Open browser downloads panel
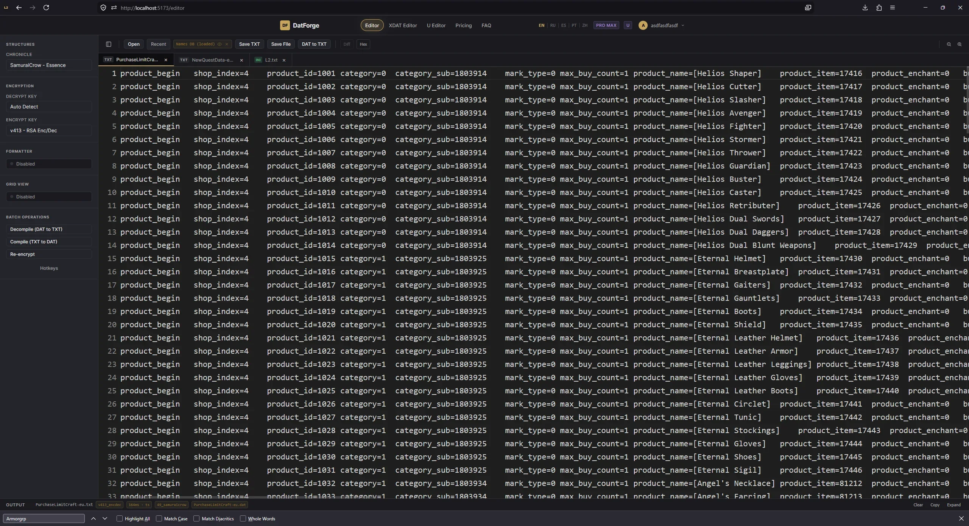969x526 pixels. [x=865, y=8]
